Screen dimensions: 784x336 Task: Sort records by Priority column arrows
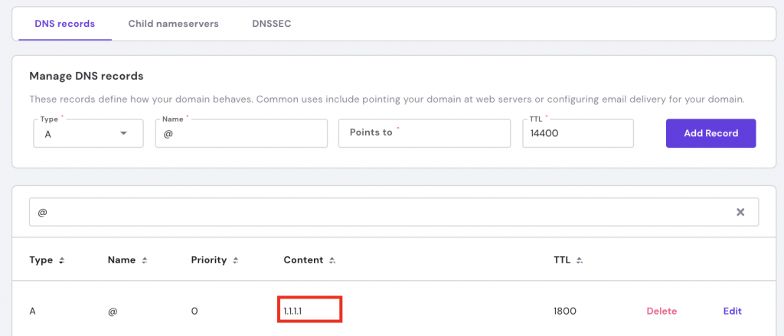pos(236,260)
